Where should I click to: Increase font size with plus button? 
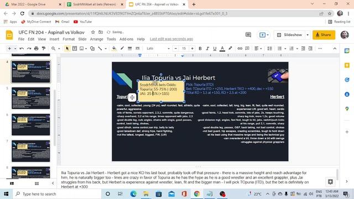coord(192,49)
